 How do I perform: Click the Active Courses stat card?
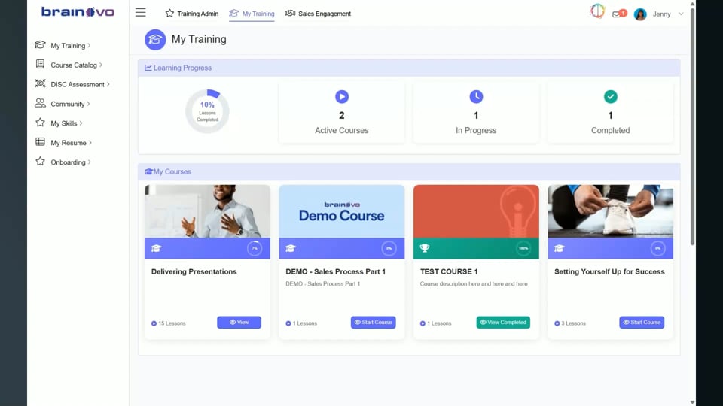[x=342, y=113]
